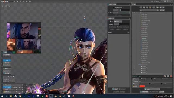
Task: Open Photoshop from the taskbar
Action: tap(24, 96)
